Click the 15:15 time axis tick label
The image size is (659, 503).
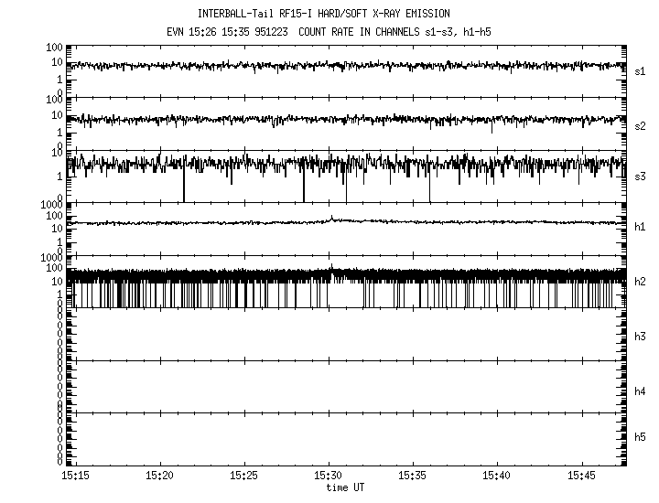click(x=75, y=476)
